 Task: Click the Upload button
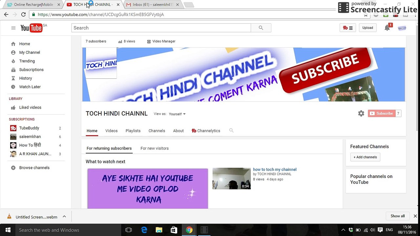367,28
